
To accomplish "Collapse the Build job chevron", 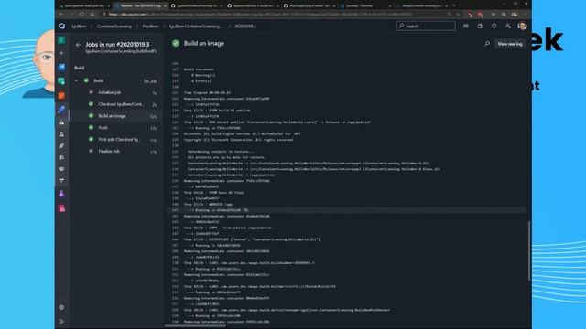I will 76,80.
